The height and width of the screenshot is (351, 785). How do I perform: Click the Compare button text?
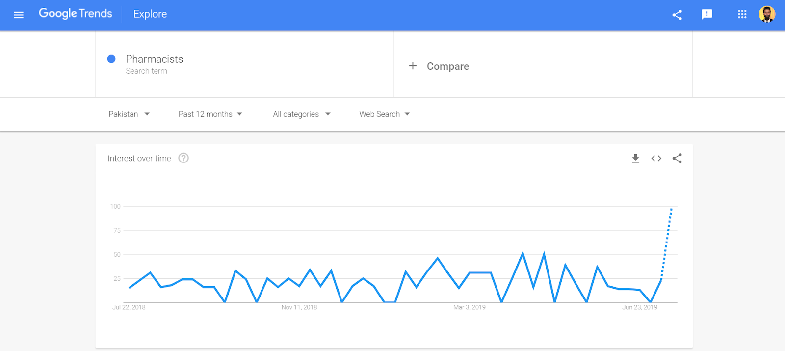pos(447,66)
